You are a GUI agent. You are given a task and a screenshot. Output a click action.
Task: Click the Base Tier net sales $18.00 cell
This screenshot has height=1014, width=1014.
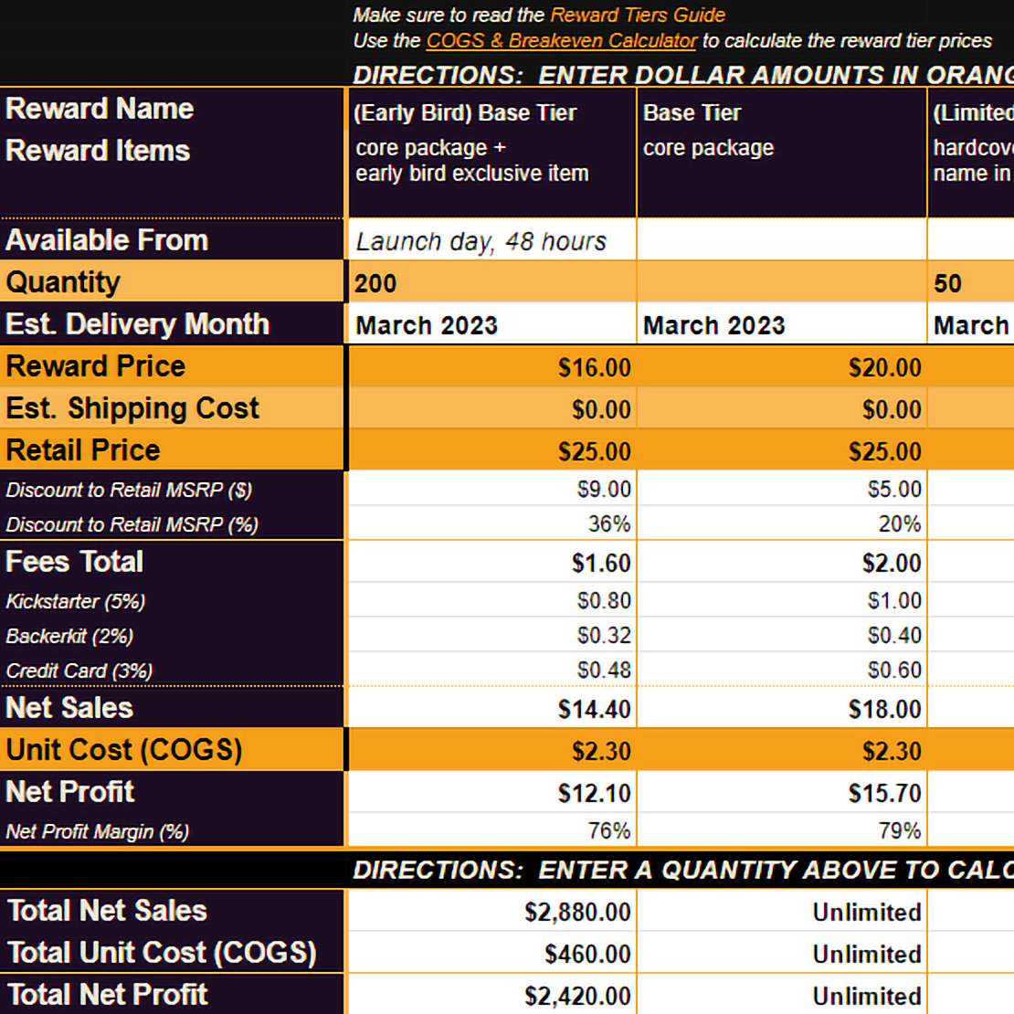(781, 709)
